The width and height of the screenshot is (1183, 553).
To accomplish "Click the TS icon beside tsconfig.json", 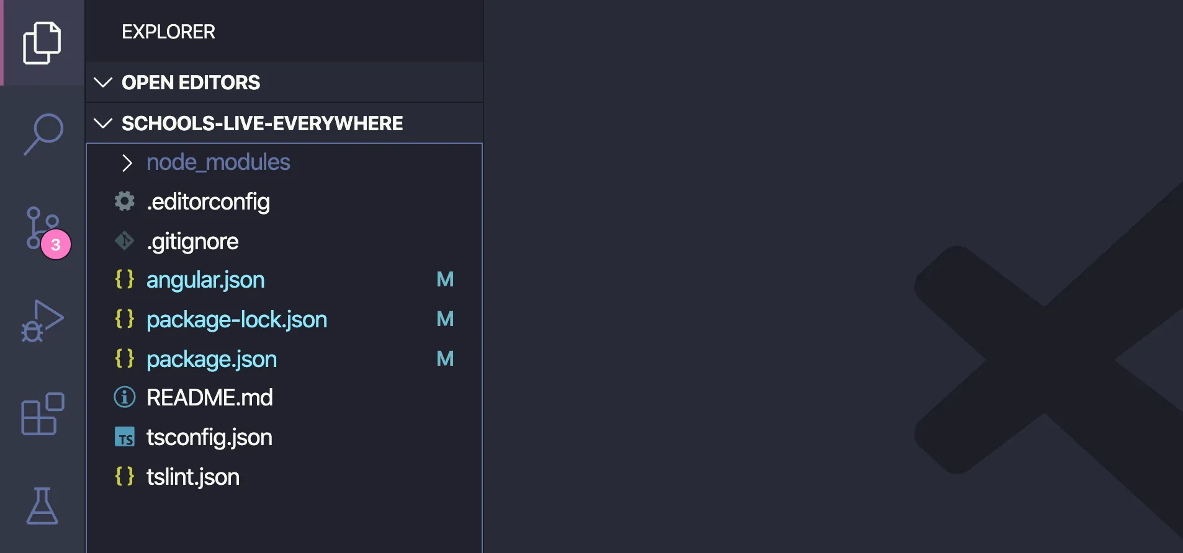I will 125,437.
